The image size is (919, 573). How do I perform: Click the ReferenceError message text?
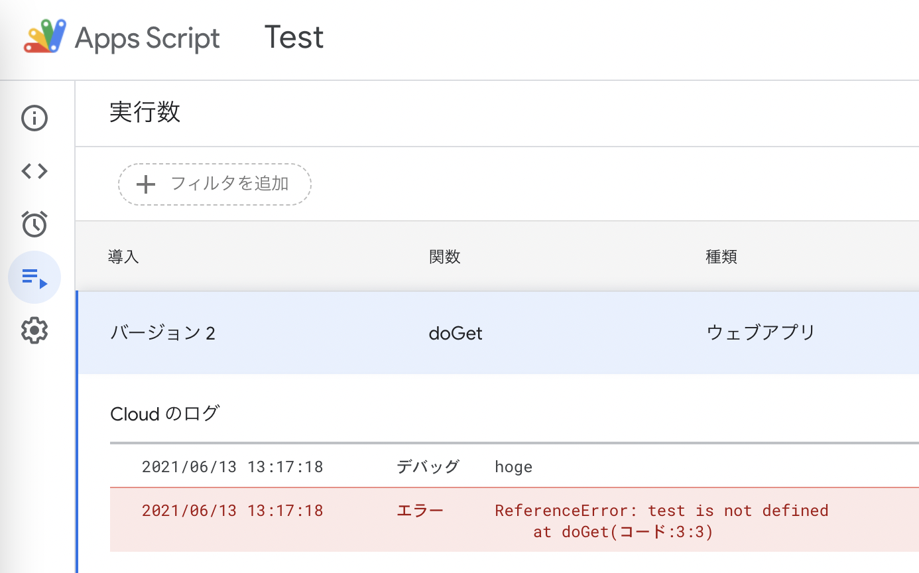pyautogui.click(x=660, y=511)
